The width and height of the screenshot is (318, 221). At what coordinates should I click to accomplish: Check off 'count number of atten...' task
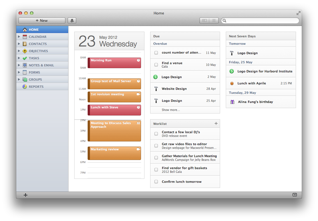click(x=156, y=53)
